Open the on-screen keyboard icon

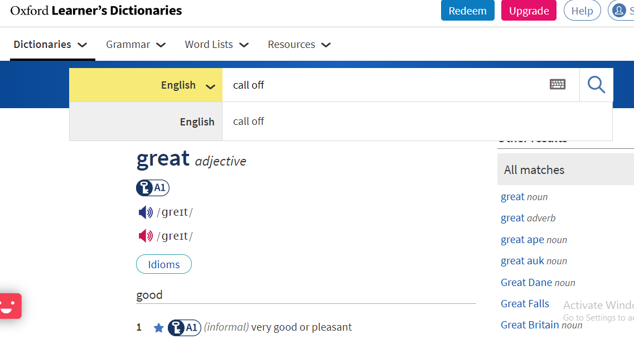[x=557, y=85]
